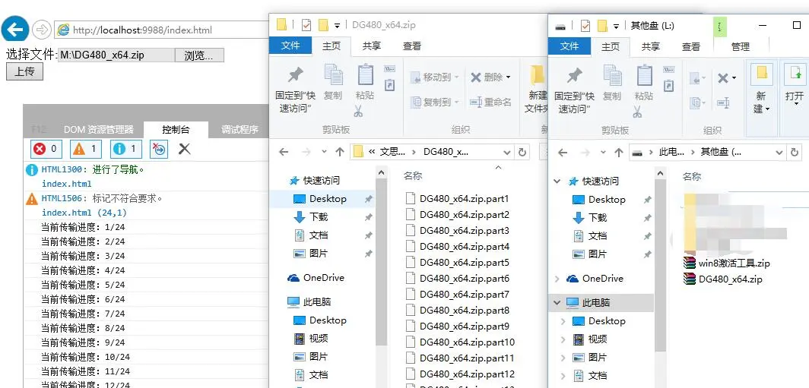
Task: Click 重命名 rename in DG480_x64.zip ribbon
Action: (x=490, y=102)
